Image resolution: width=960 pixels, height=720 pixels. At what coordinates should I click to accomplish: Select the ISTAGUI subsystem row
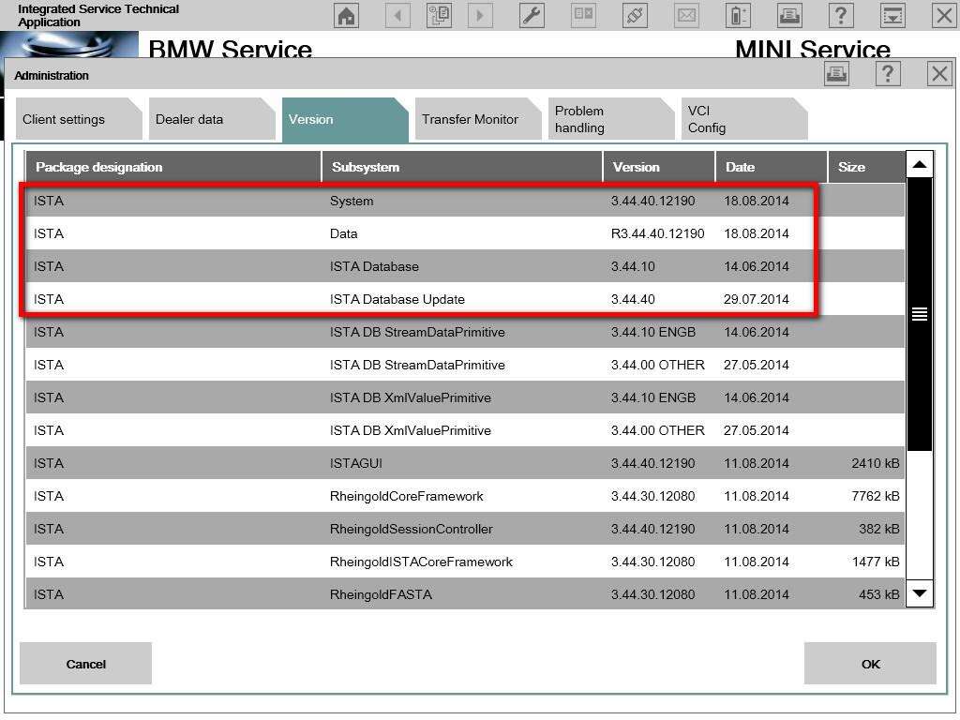(465, 463)
